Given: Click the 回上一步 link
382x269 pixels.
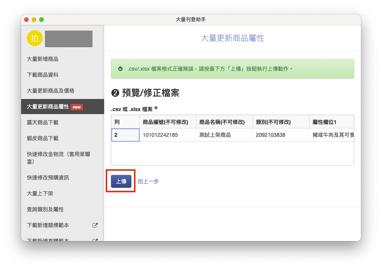Looking at the screenshot, I should click(x=148, y=181).
